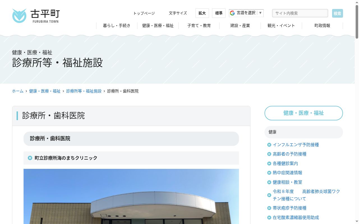Click bullet icon beside 高齢者の予防接種

pyautogui.click(x=269, y=154)
